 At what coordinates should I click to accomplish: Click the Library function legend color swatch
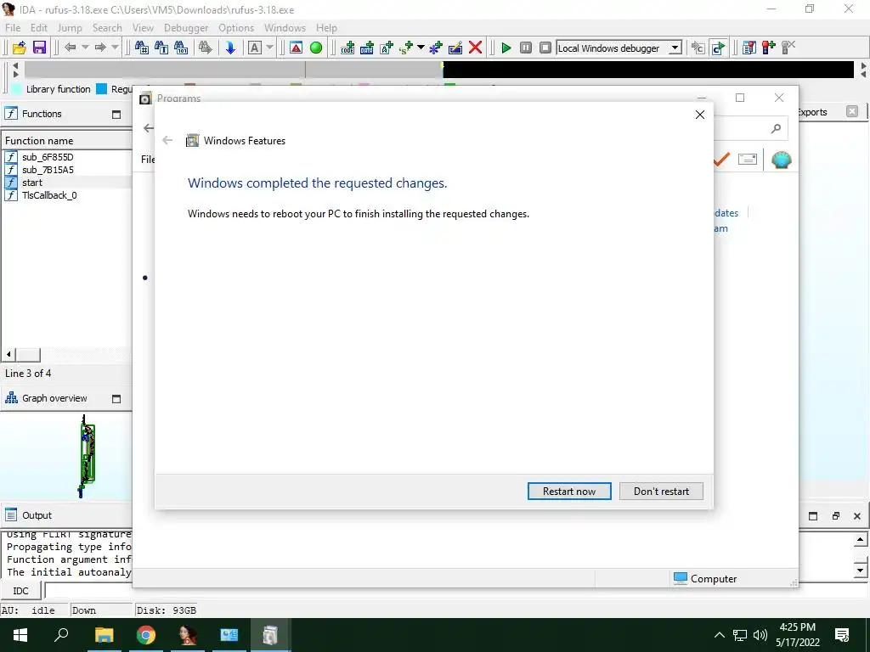17,89
